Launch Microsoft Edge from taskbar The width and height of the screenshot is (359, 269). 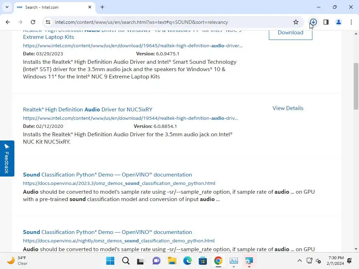pos(187,261)
